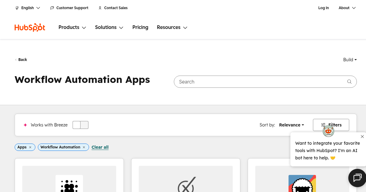366x192 pixels.
Task: Click the AI bot help message text
Action: coord(328,151)
